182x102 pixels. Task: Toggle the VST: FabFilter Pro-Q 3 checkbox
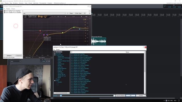point(5,11)
